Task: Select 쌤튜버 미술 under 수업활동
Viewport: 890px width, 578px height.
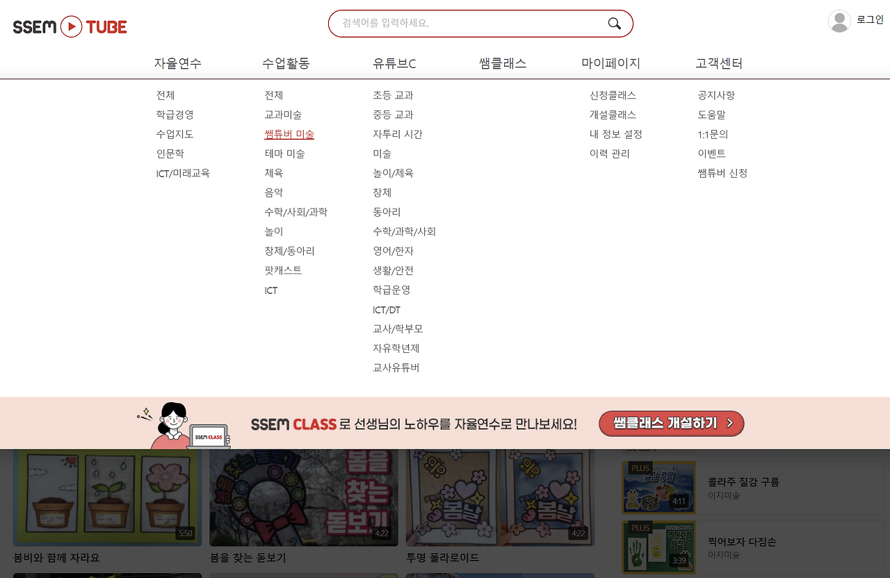Action: (x=289, y=133)
